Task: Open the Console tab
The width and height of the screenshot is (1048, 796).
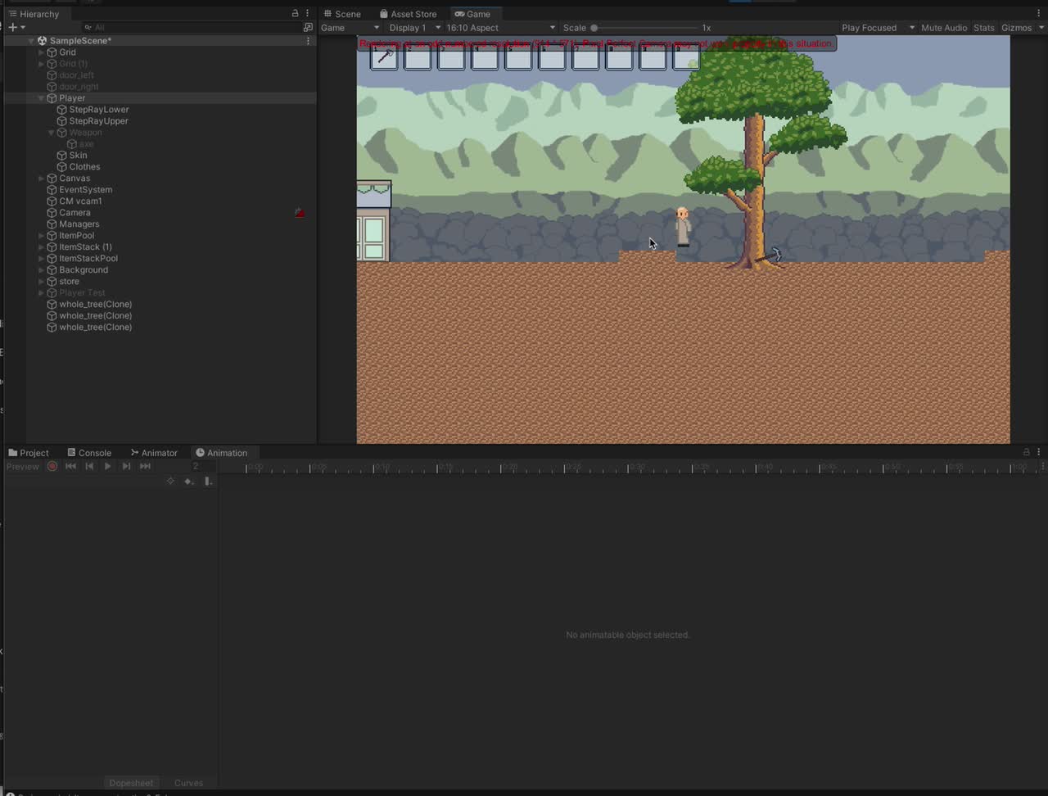Action: pyautogui.click(x=89, y=453)
